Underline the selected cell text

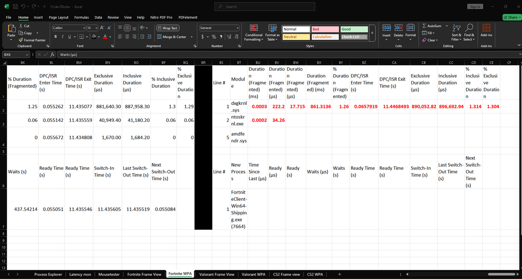pos(69,37)
